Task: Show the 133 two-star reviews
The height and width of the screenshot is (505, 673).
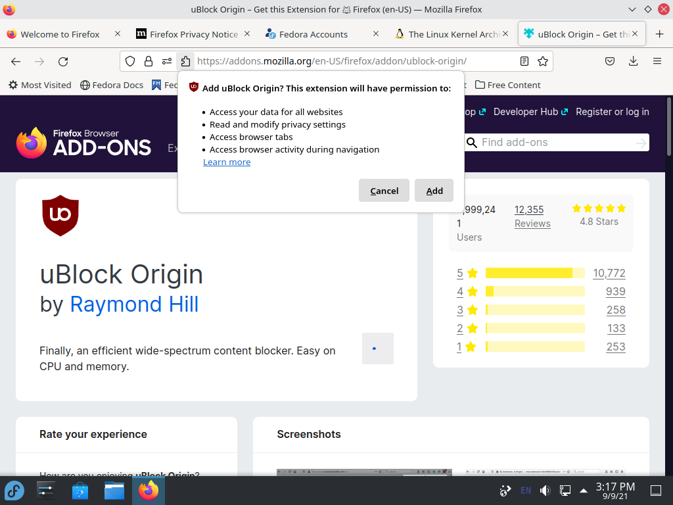Action: tap(616, 329)
